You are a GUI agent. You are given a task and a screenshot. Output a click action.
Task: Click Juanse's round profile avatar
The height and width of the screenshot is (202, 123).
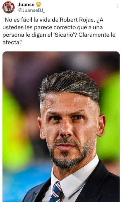pyautogui.click(x=9, y=7)
